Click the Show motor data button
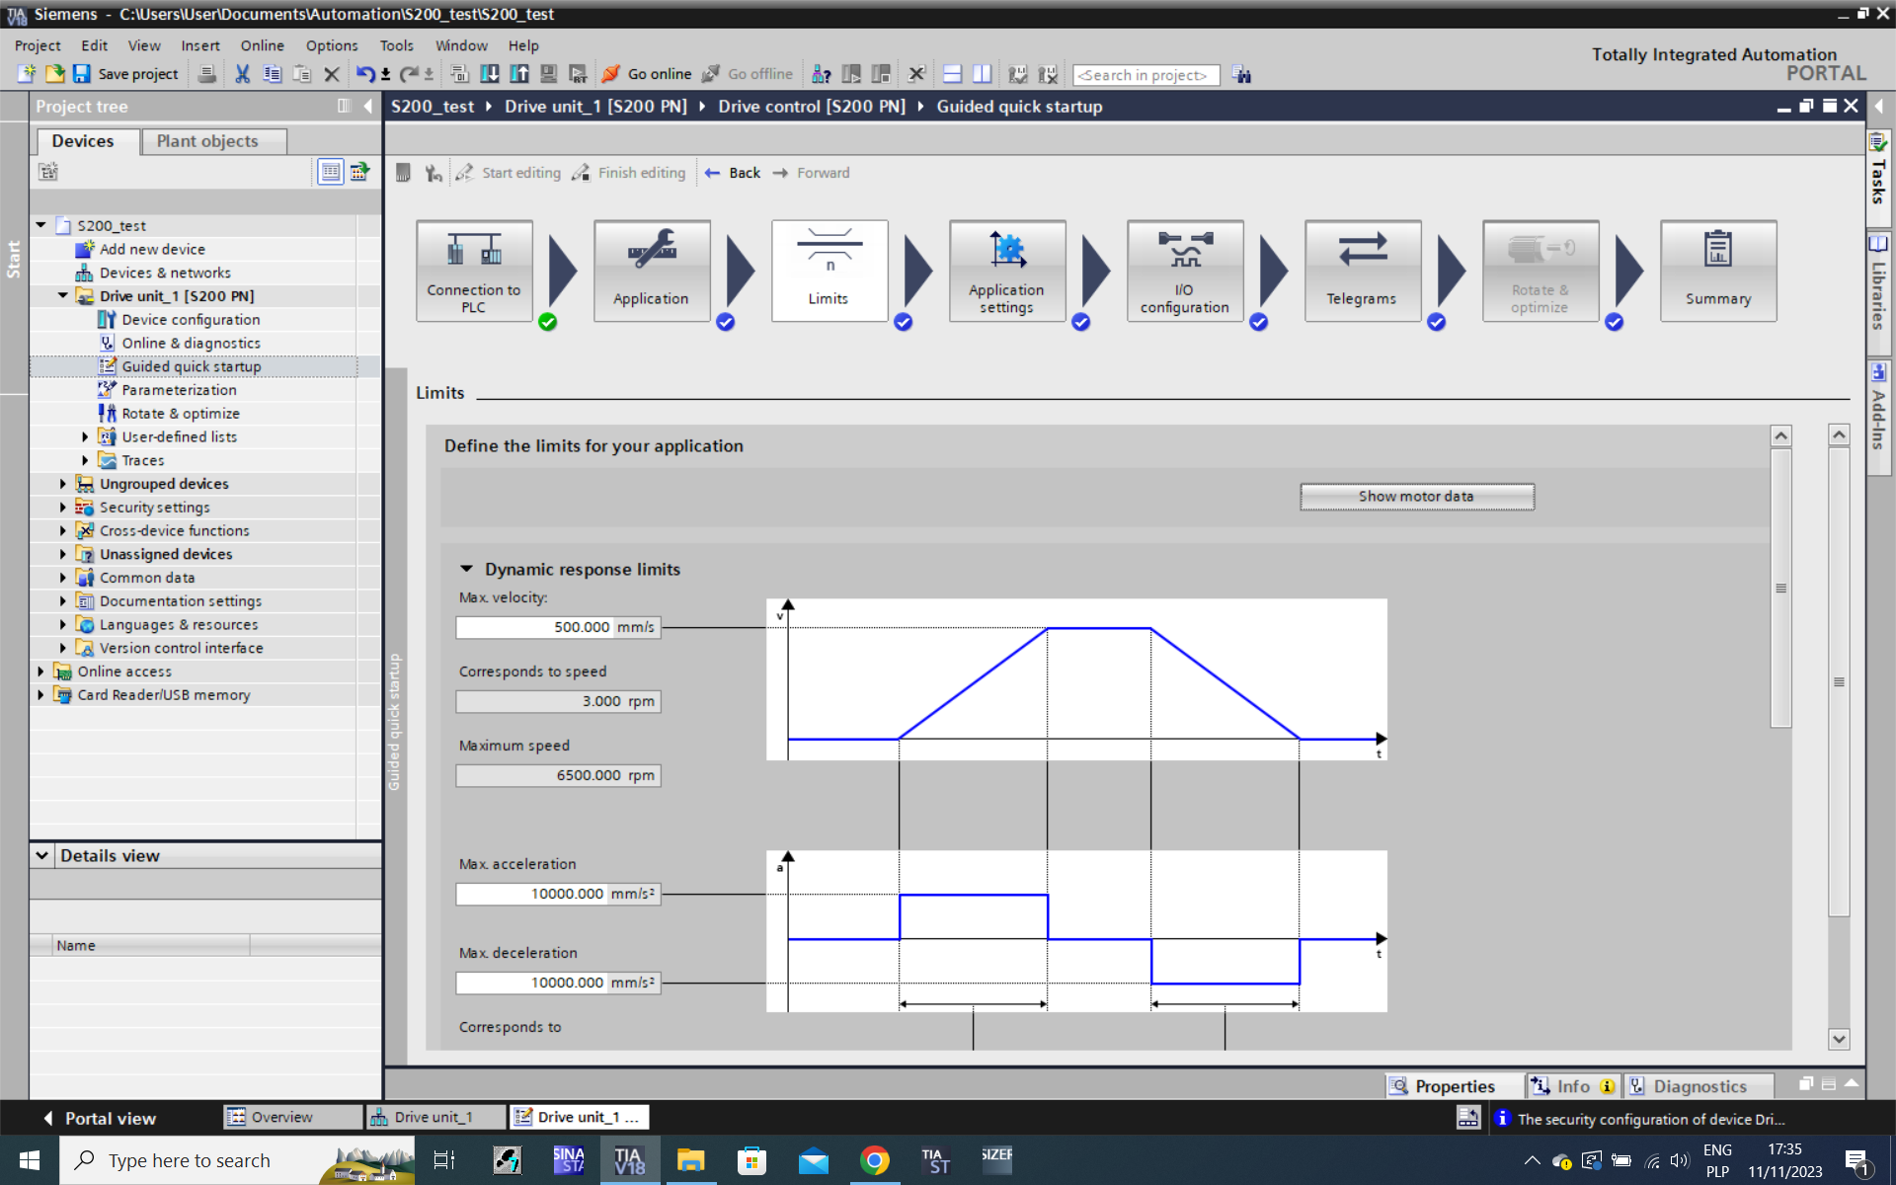 pyautogui.click(x=1416, y=497)
